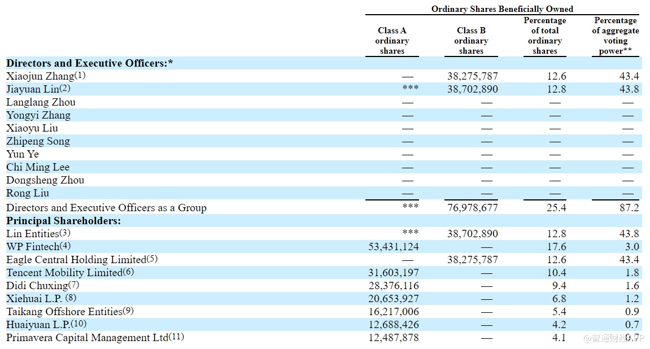
Task: Open footnote (6) beside Tencent Mobility Limited
Action: tap(128, 272)
